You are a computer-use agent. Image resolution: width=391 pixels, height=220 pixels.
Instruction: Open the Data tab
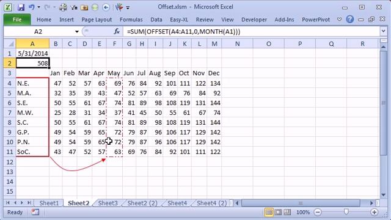[156, 20]
